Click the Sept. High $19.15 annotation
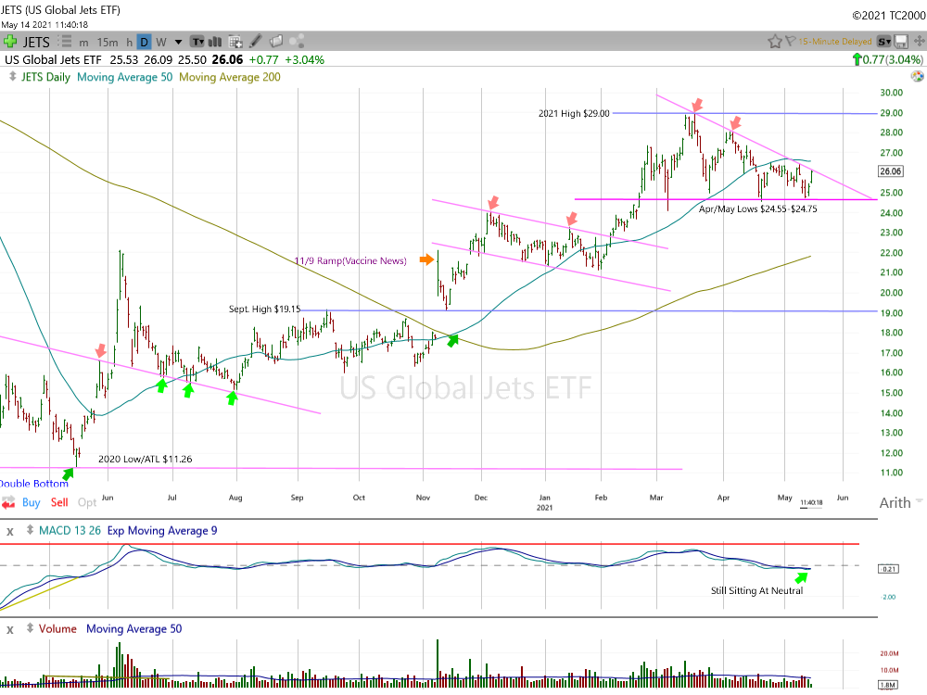The image size is (927, 695). point(264,309)
